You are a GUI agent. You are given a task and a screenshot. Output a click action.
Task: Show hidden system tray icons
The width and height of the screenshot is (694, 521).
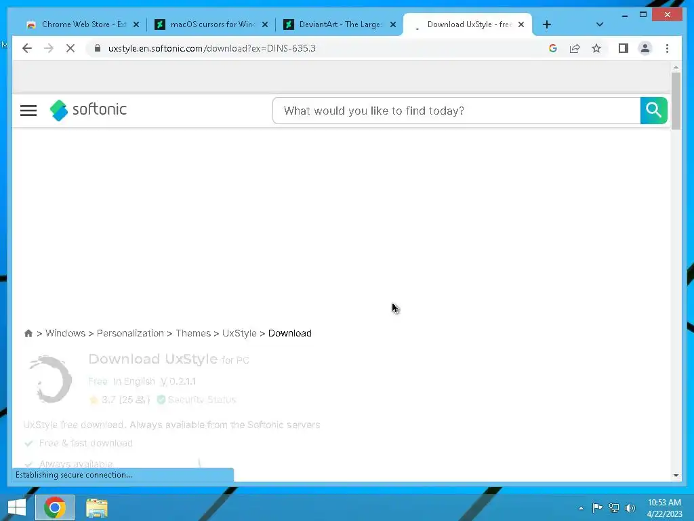(581, 508)
